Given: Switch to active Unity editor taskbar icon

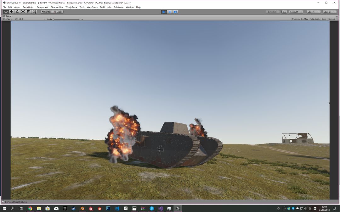Looking at the screenshot, I should click(178, 209).
